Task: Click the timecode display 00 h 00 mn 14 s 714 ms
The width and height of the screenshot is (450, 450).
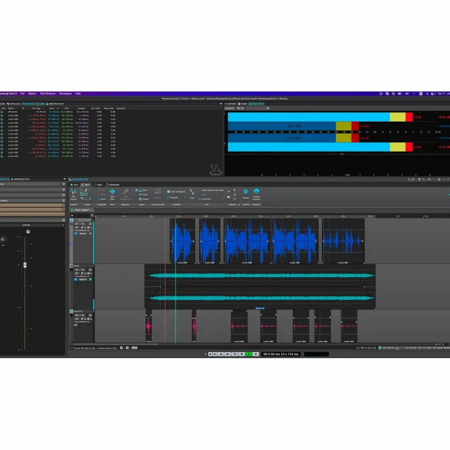Action: (281, 354)
